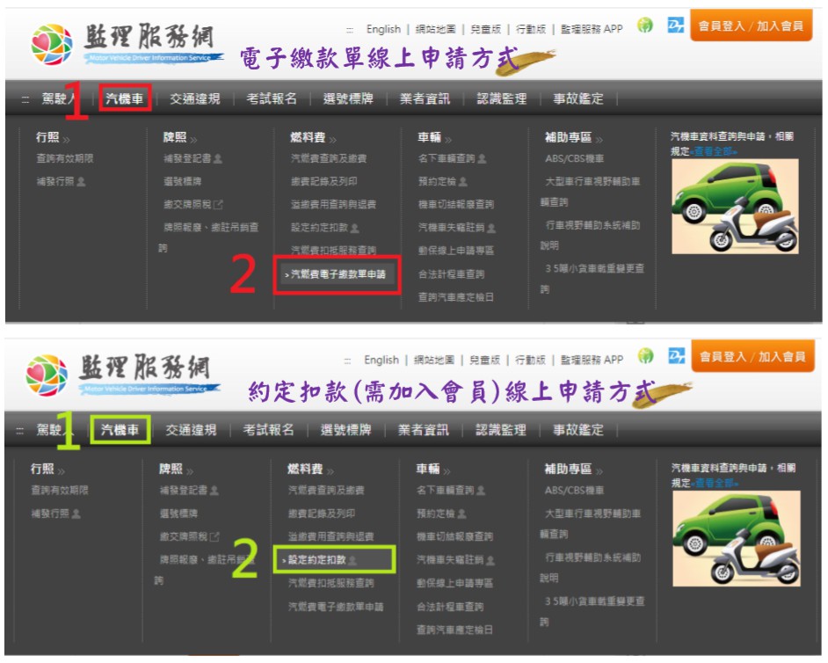
Task: Click the green globe icon in the upper header
Action: (x=645, y=25)
